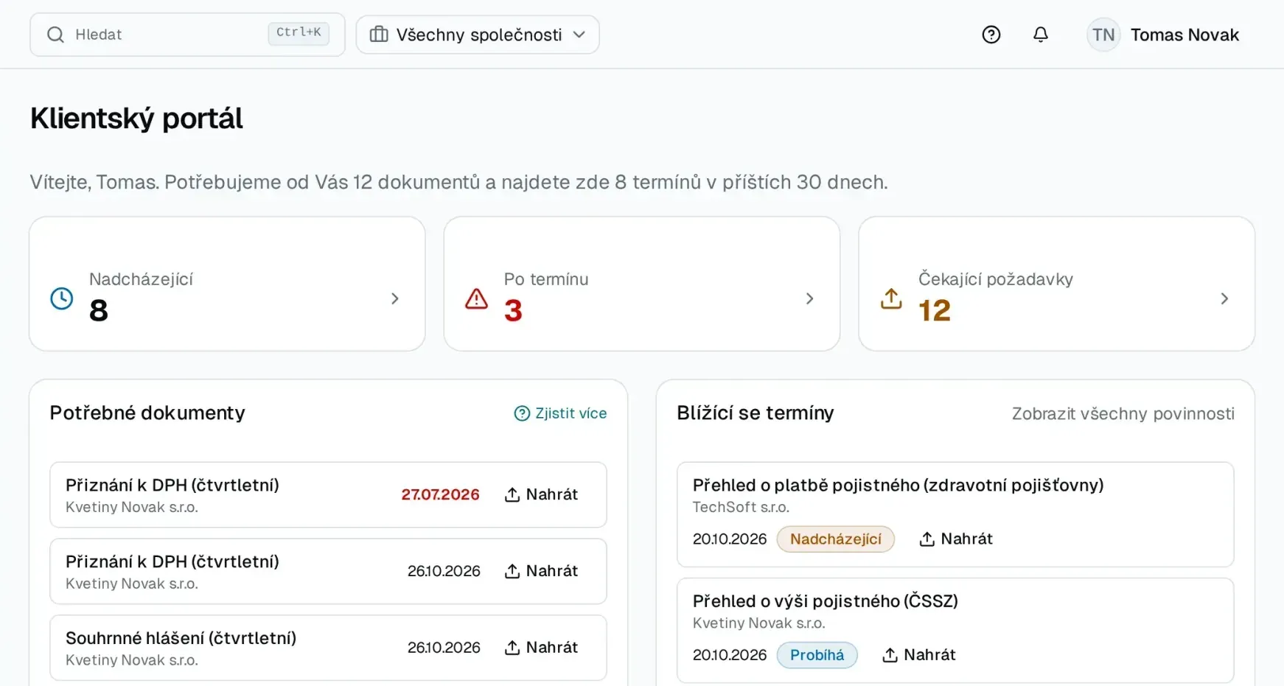Click the overdue date 27.07.2026

[x=441, y=494]
